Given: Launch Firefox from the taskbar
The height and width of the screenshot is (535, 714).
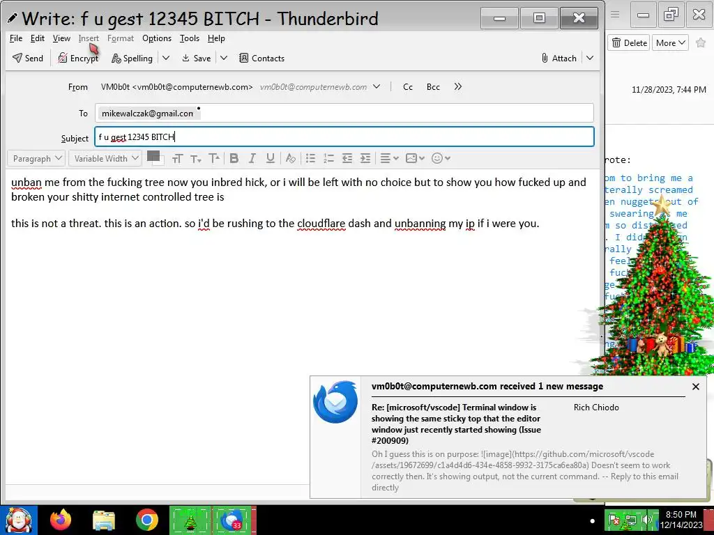Looking at the screenshot, I should (61, 520).
